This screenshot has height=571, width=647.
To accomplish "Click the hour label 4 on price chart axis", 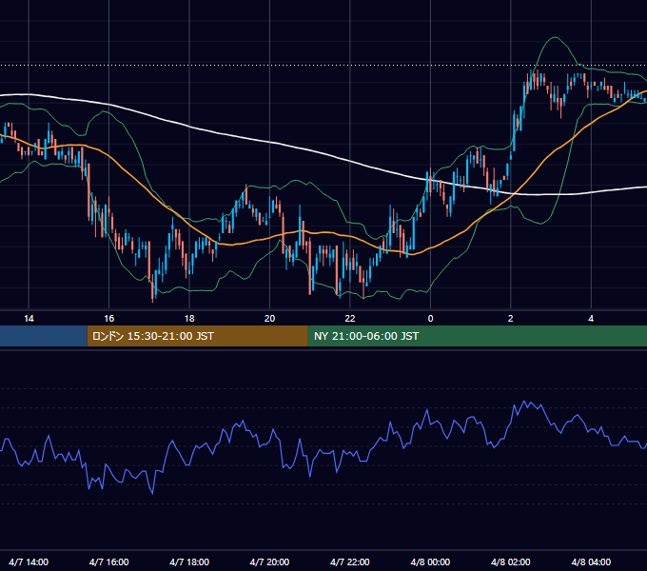I will point(591,319).
